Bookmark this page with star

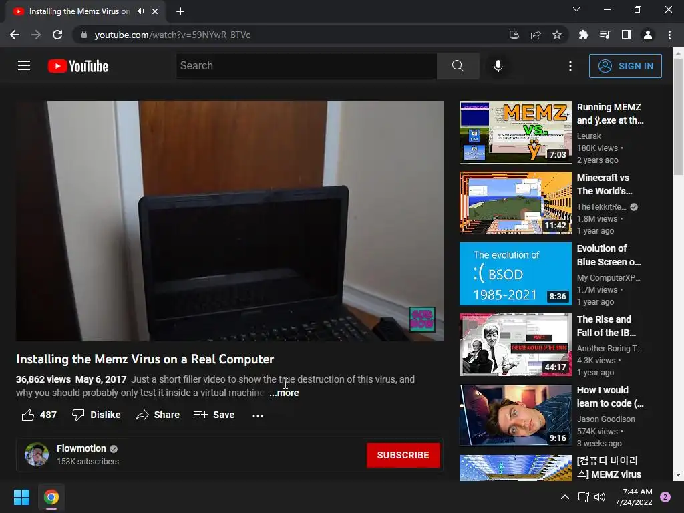pos(557,35)
